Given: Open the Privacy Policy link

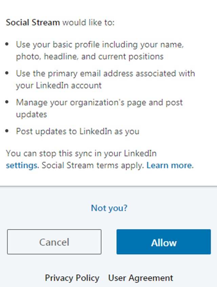Looking at the screenshot, I should (72, 278).
